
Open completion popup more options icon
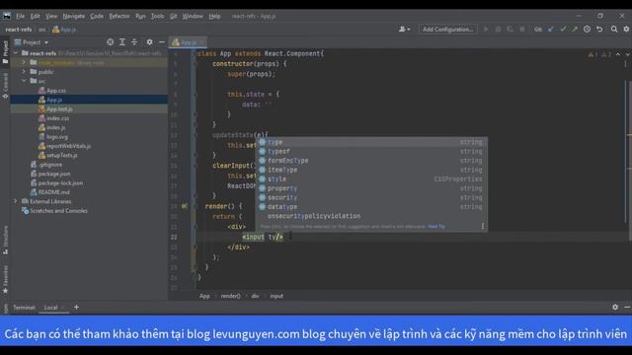point(483,226)
